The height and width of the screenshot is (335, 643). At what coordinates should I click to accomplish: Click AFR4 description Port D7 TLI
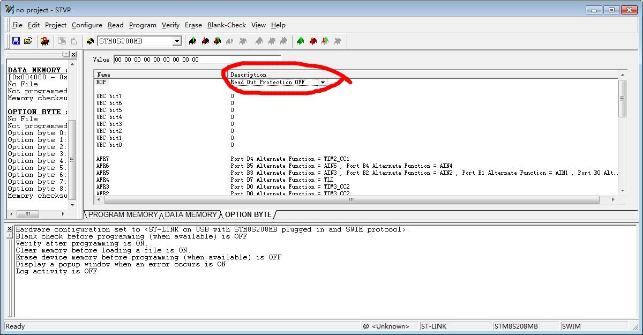pyautogui.click(x=282, y=180)
